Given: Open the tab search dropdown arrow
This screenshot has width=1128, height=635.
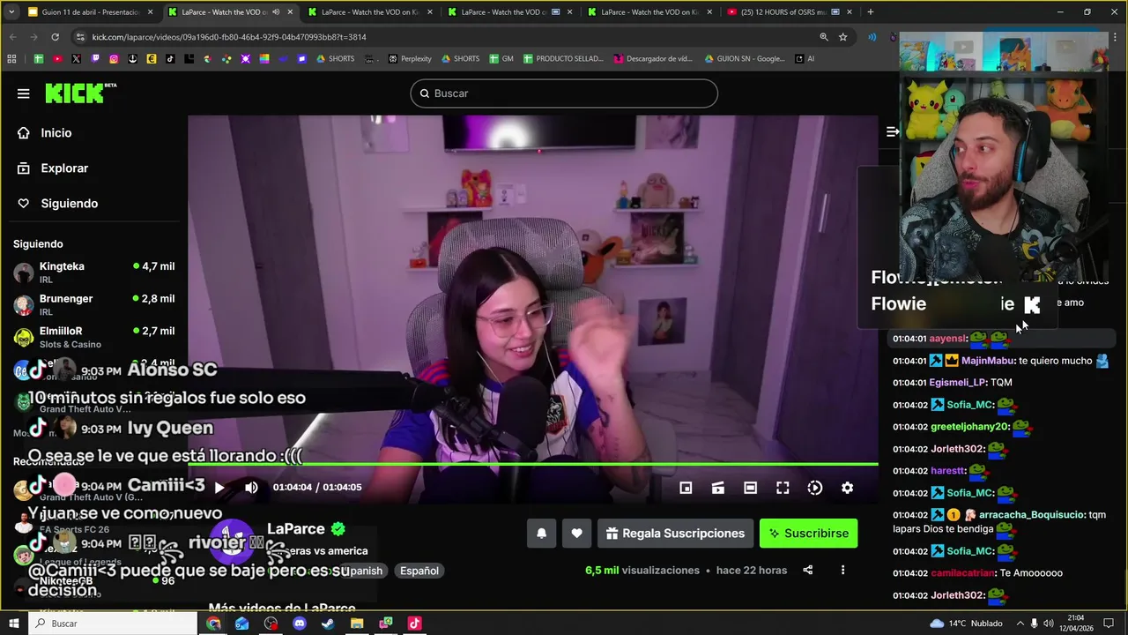Looking at the screenshot, I should pyautogui.click(x=11, y=12).
